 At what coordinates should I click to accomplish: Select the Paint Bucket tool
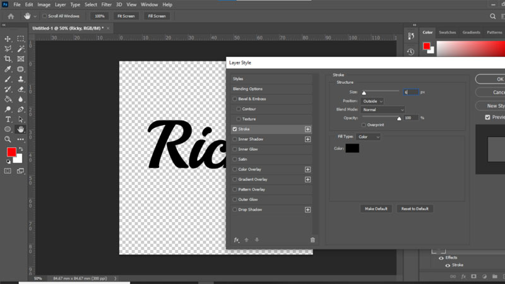click(8, 99)
